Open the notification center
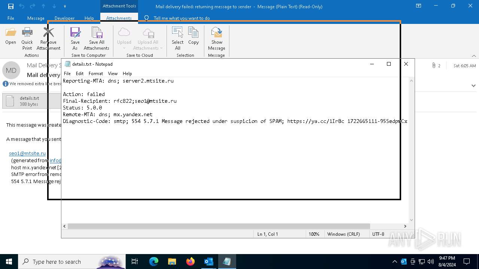This screenshot has height=269, width=479. [x=467, y=262]
